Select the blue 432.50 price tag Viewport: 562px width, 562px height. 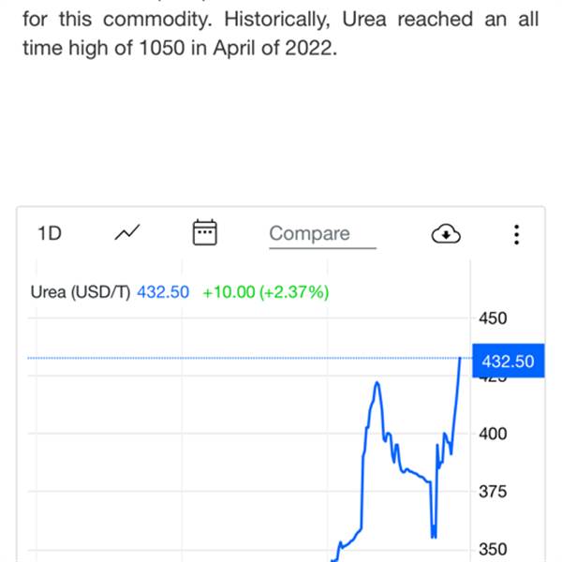pos(509,361)
